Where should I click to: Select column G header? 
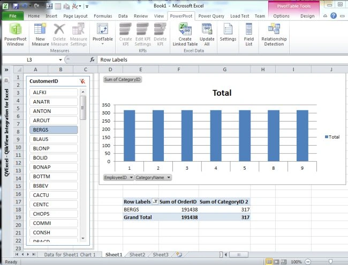[225, 70]
